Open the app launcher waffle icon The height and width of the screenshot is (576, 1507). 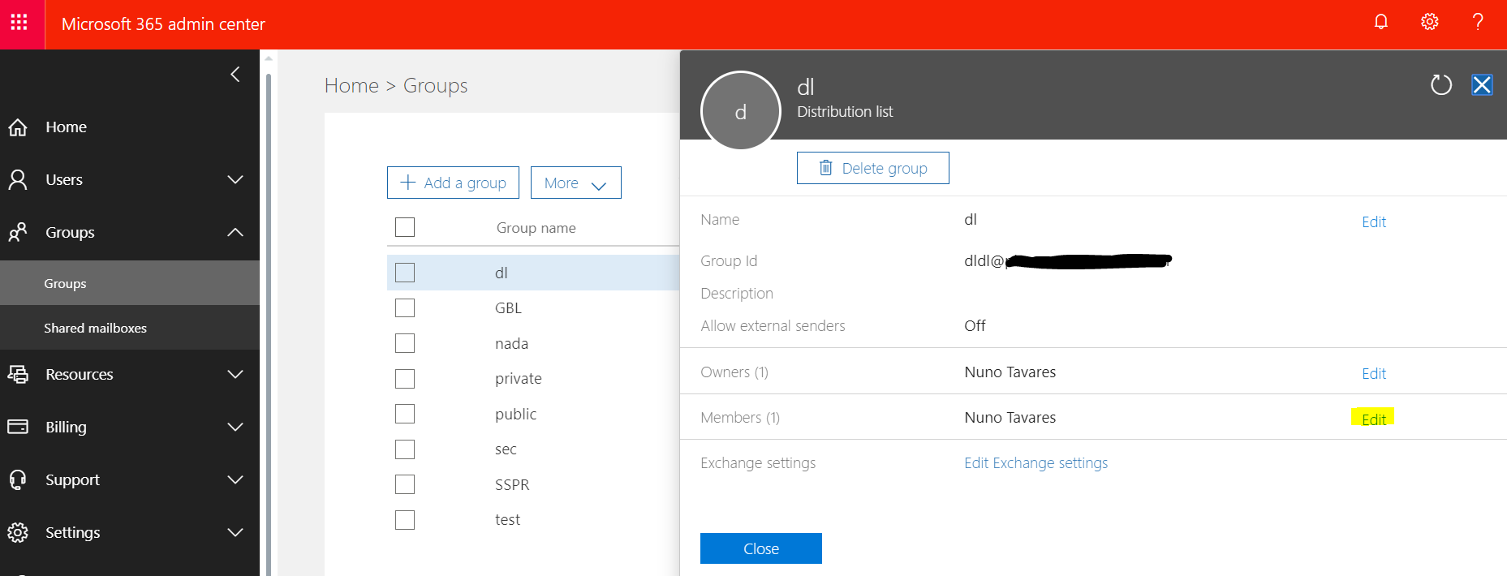click(x=19, y=22)
